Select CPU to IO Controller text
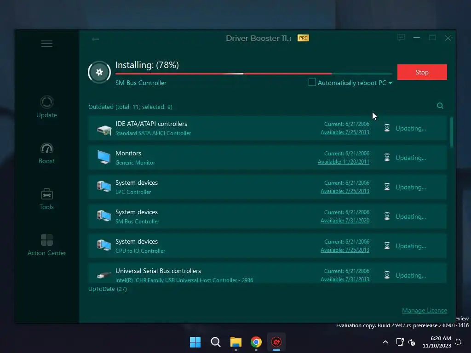471x353 pixels. pos(140,251)
